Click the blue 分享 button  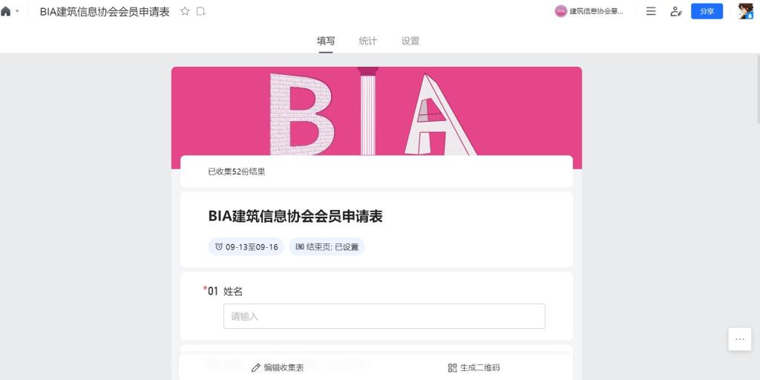pos(707,11)
